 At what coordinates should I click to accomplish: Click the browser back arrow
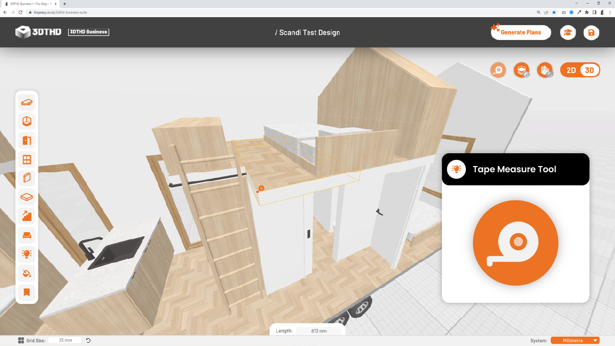coord(5,12)
